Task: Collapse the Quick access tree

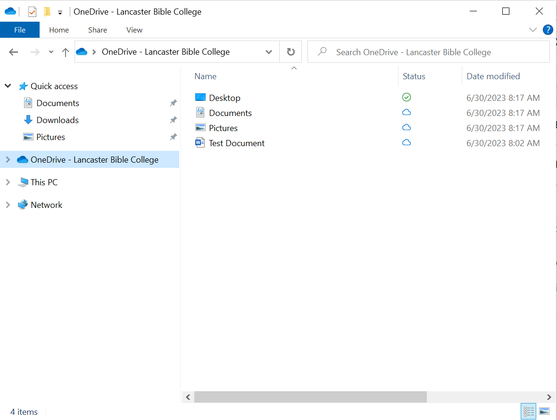Action: point(8,86)
